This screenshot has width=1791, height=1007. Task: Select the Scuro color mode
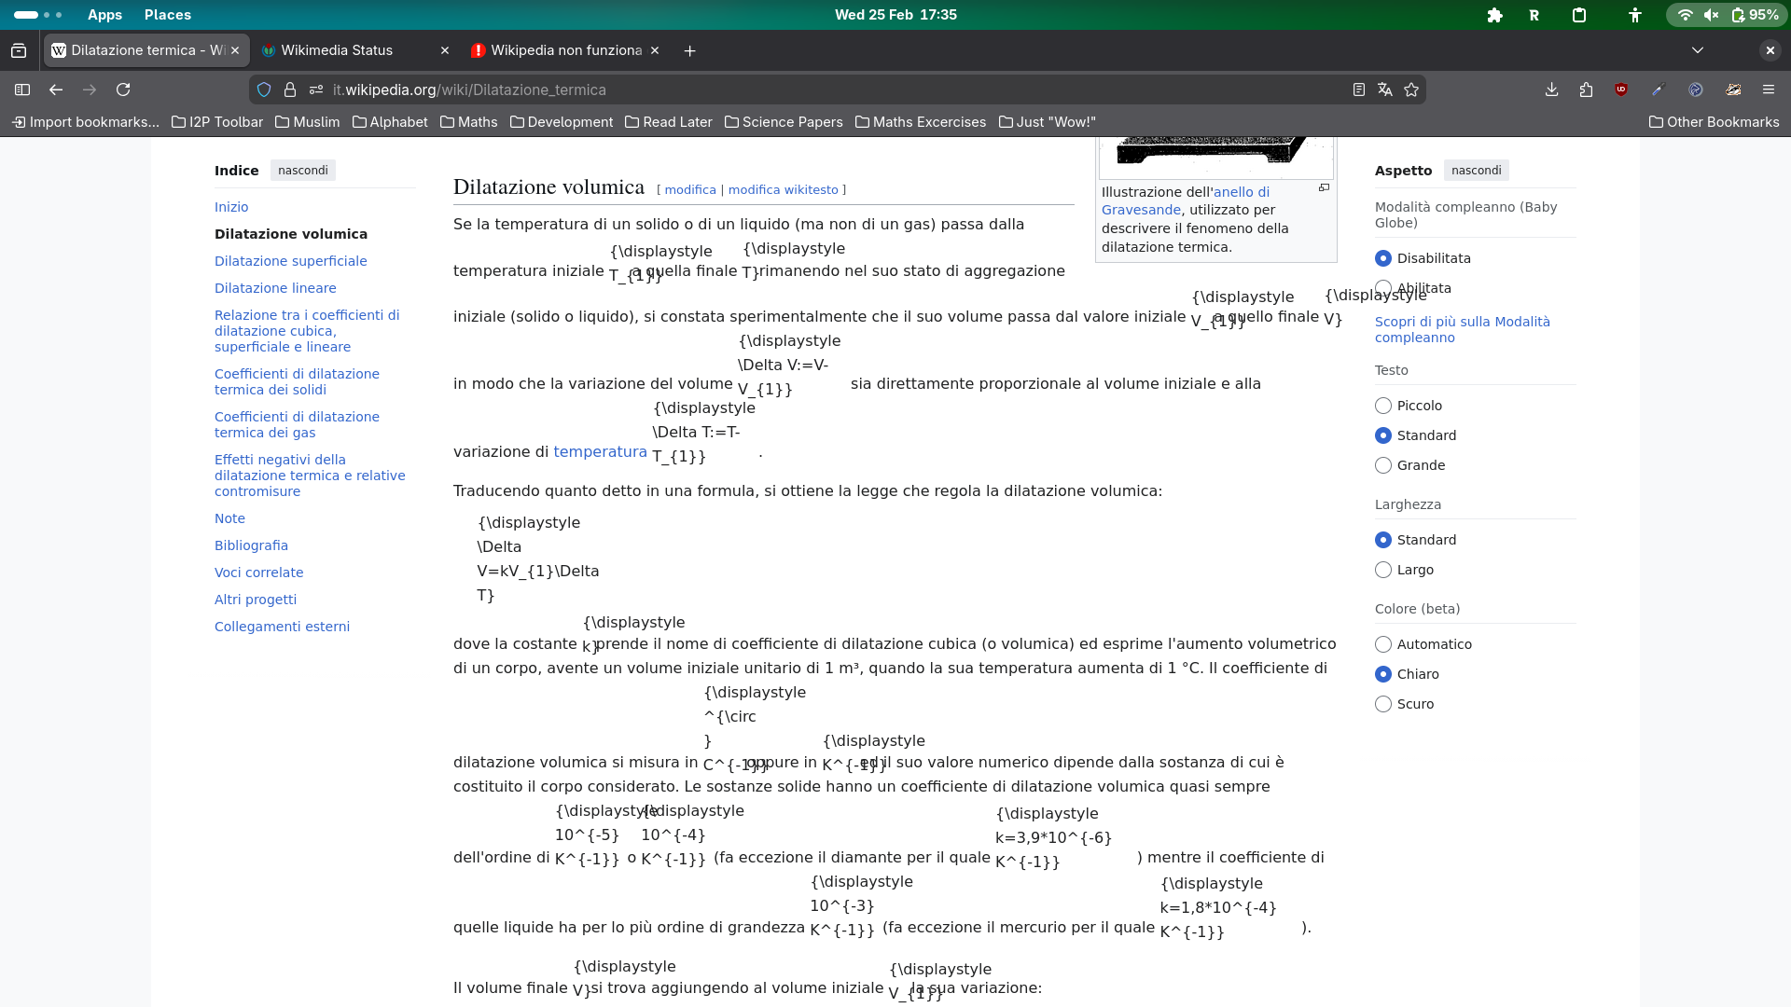point(1383,704)
